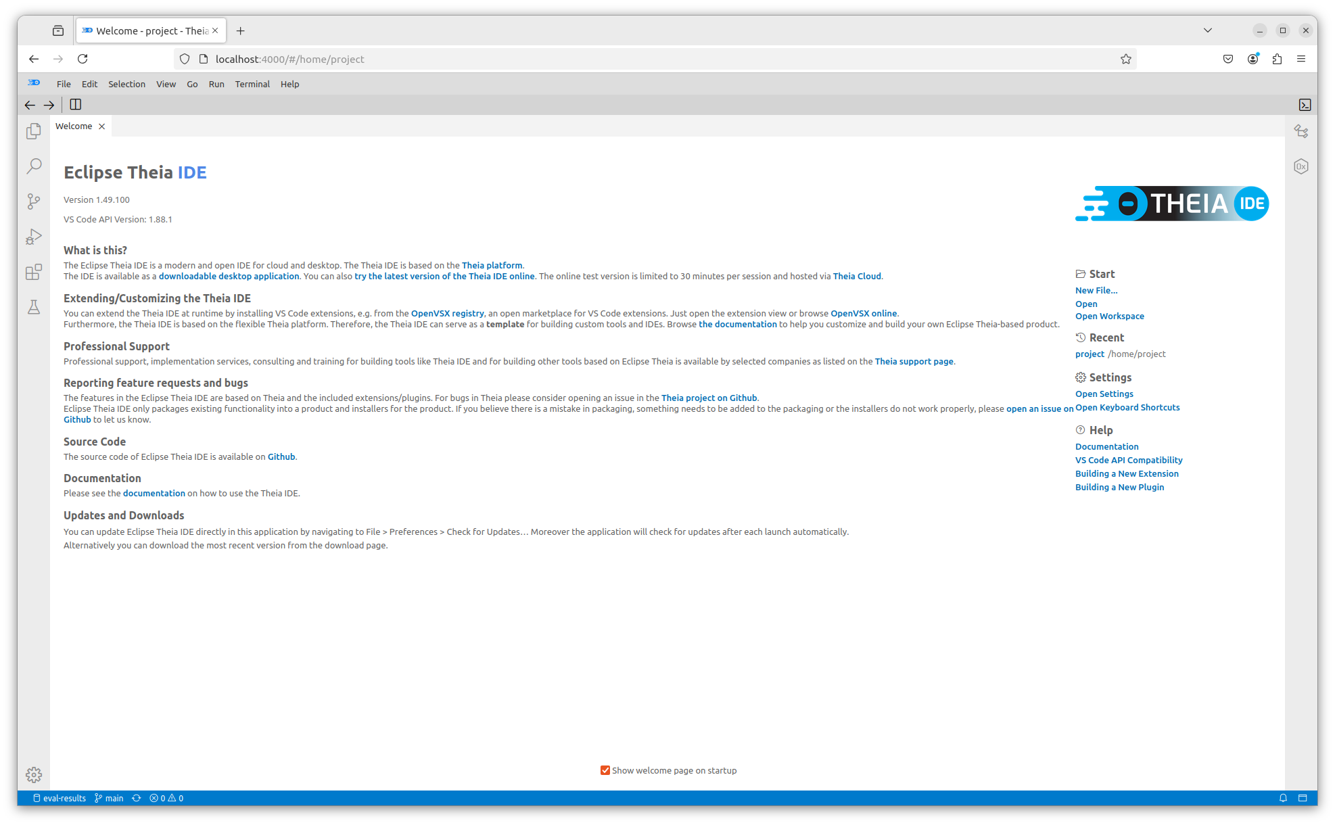This screenshot has width=1335, height=825.
Task: Uncheck Show welcome page on startup
Action: pos(605,770)
